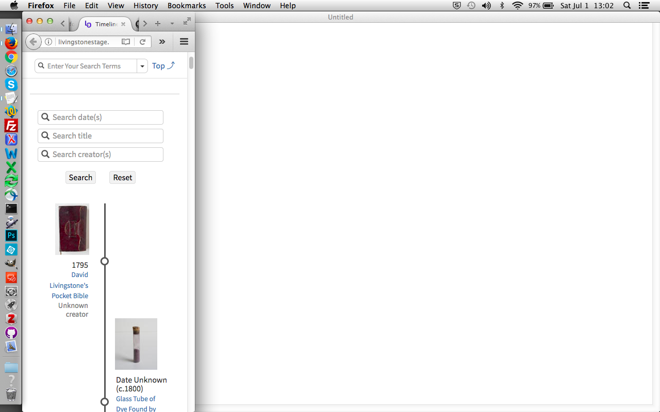Open Reader View book icon

pyautogui.click(x=126, y=42)
